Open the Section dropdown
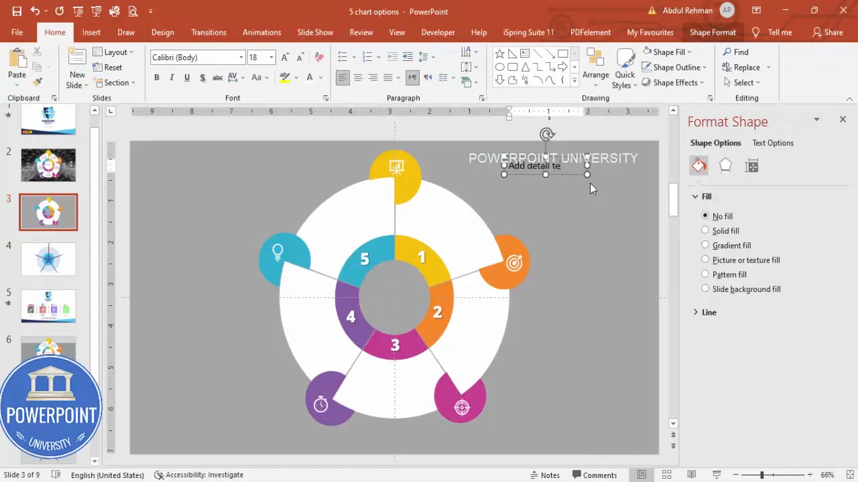858x482 pixels. point(115,82)
